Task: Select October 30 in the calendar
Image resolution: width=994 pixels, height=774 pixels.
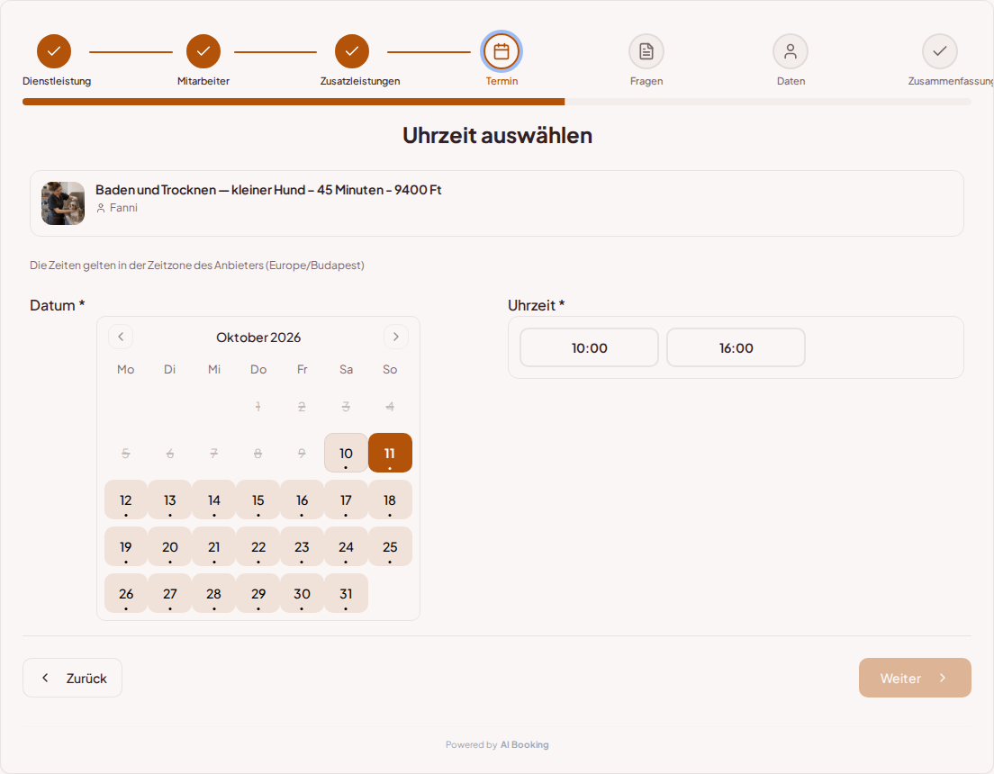Action: coord(302,593)
